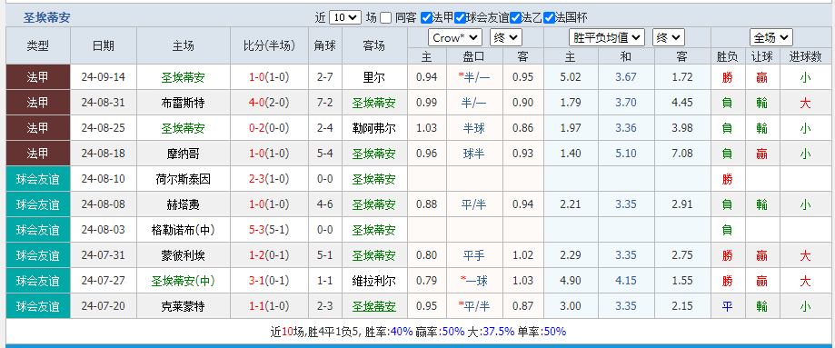
Task: Open the 荷尔斯泰因 home team link
Action: tap(183, 179)
